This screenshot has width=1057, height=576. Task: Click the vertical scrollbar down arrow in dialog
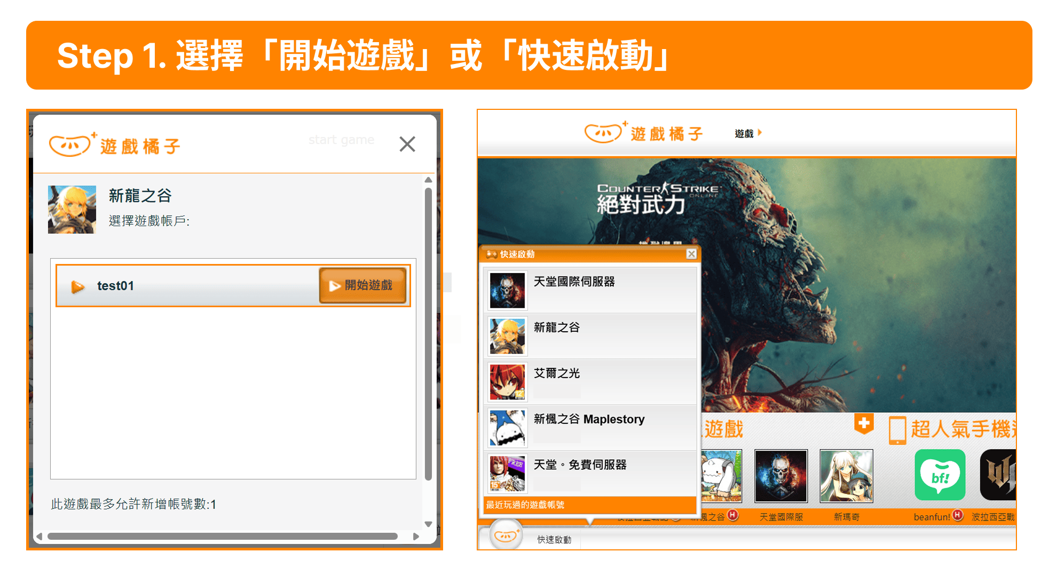[x=428, y=524]
